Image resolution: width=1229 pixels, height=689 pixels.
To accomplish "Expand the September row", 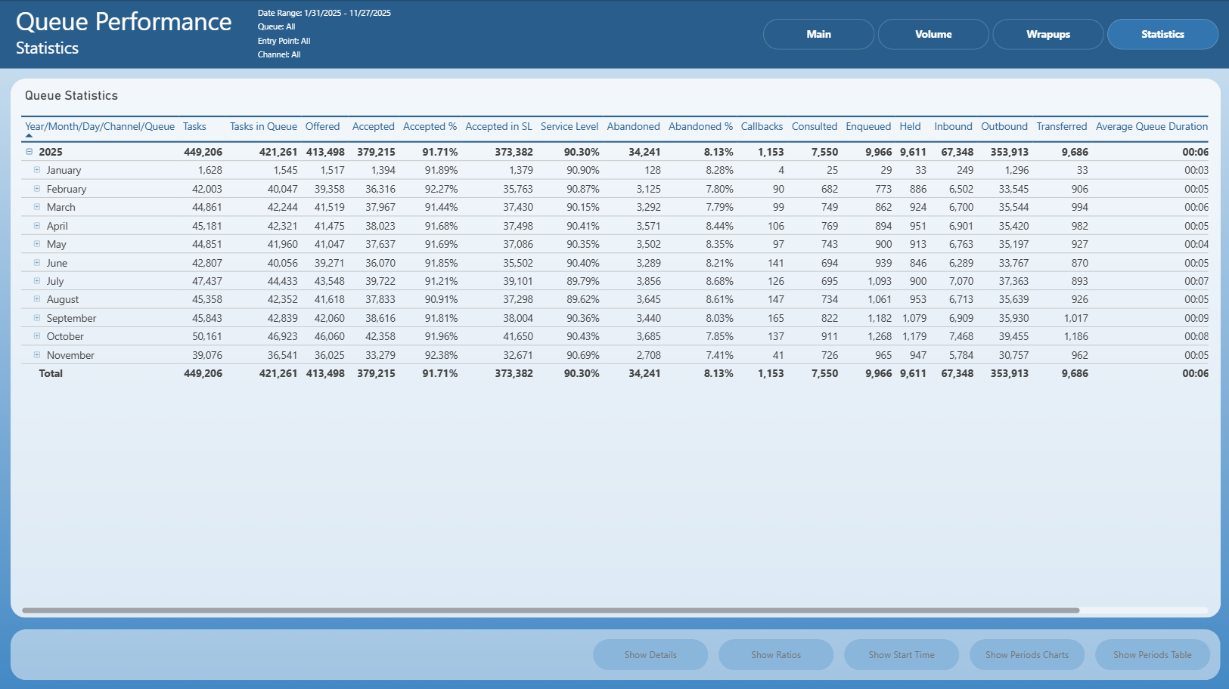I will 36,318.
